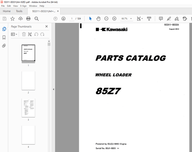This screenshot has height=152, width=192.
Task: Click the Kawasaki logo on page
Action: (111, 29)
